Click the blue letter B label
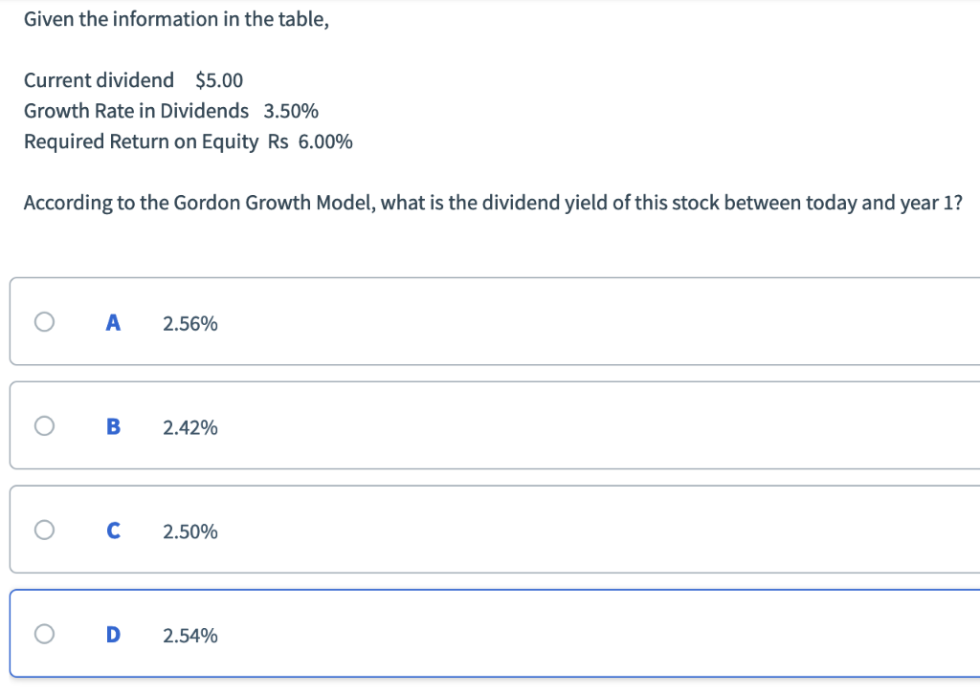 pos(113,425)
